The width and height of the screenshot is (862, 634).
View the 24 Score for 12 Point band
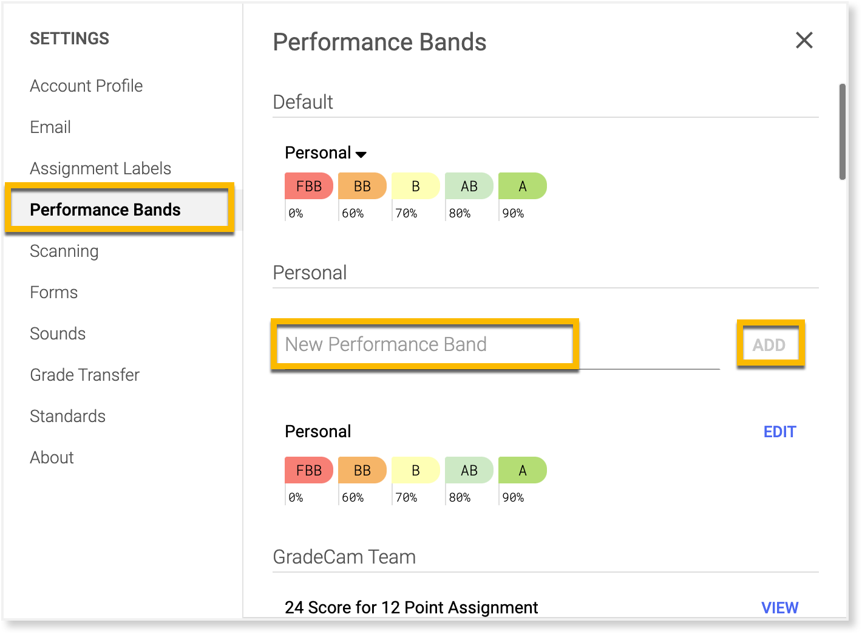click(x=779, y=608)
